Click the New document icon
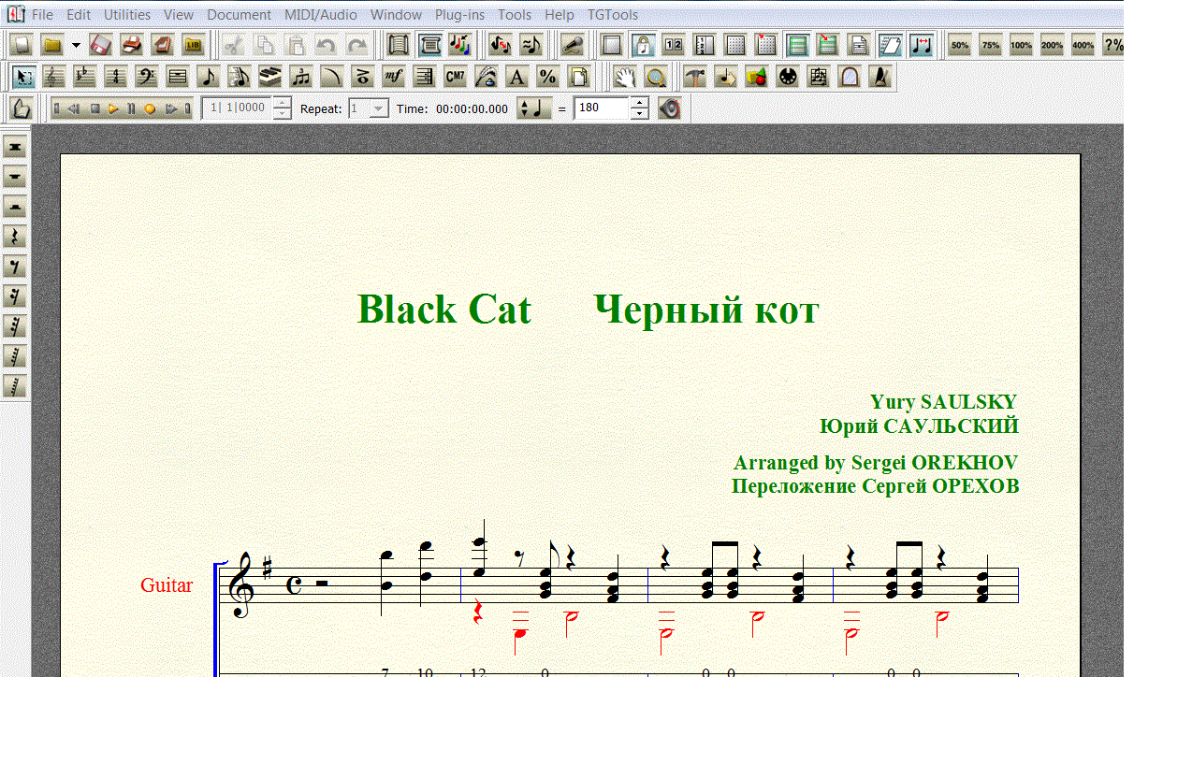 coord(22,45)
